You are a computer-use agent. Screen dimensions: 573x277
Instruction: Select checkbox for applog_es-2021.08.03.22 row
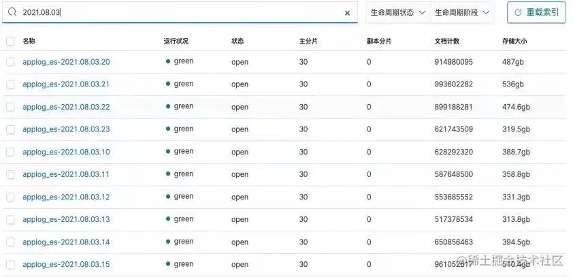10,107
